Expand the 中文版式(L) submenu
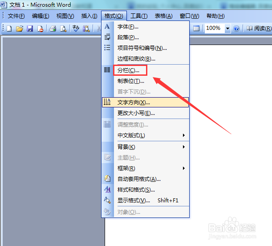 click(x=146, y=135)
